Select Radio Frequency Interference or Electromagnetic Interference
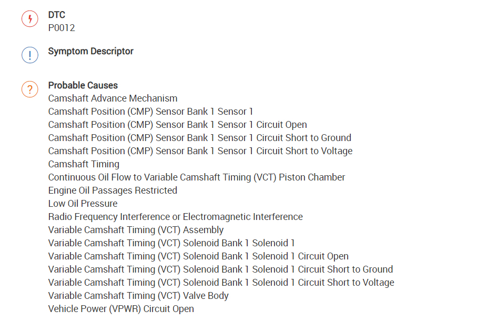 [x=175, y=217]
